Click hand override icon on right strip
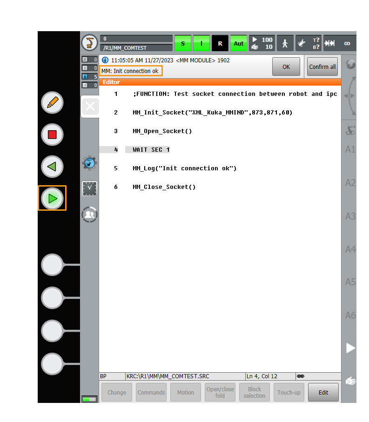Image resolution: width=369 pixels, height=422 pixels. click(x=351, y=381)
